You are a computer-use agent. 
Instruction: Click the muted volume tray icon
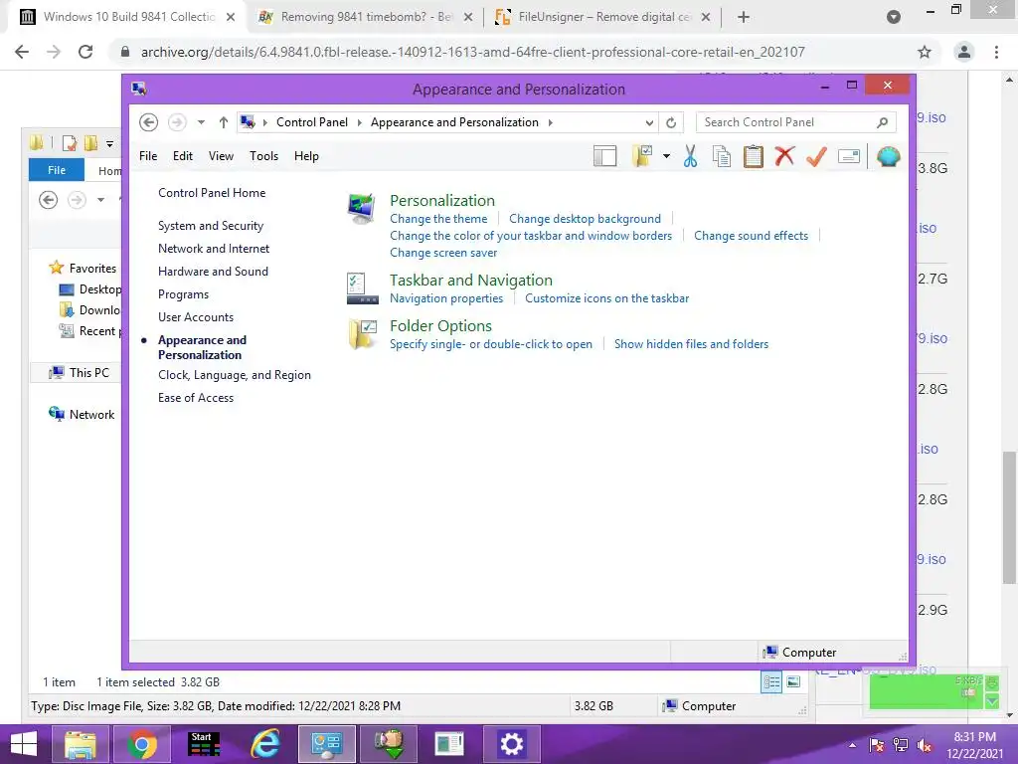926,744
